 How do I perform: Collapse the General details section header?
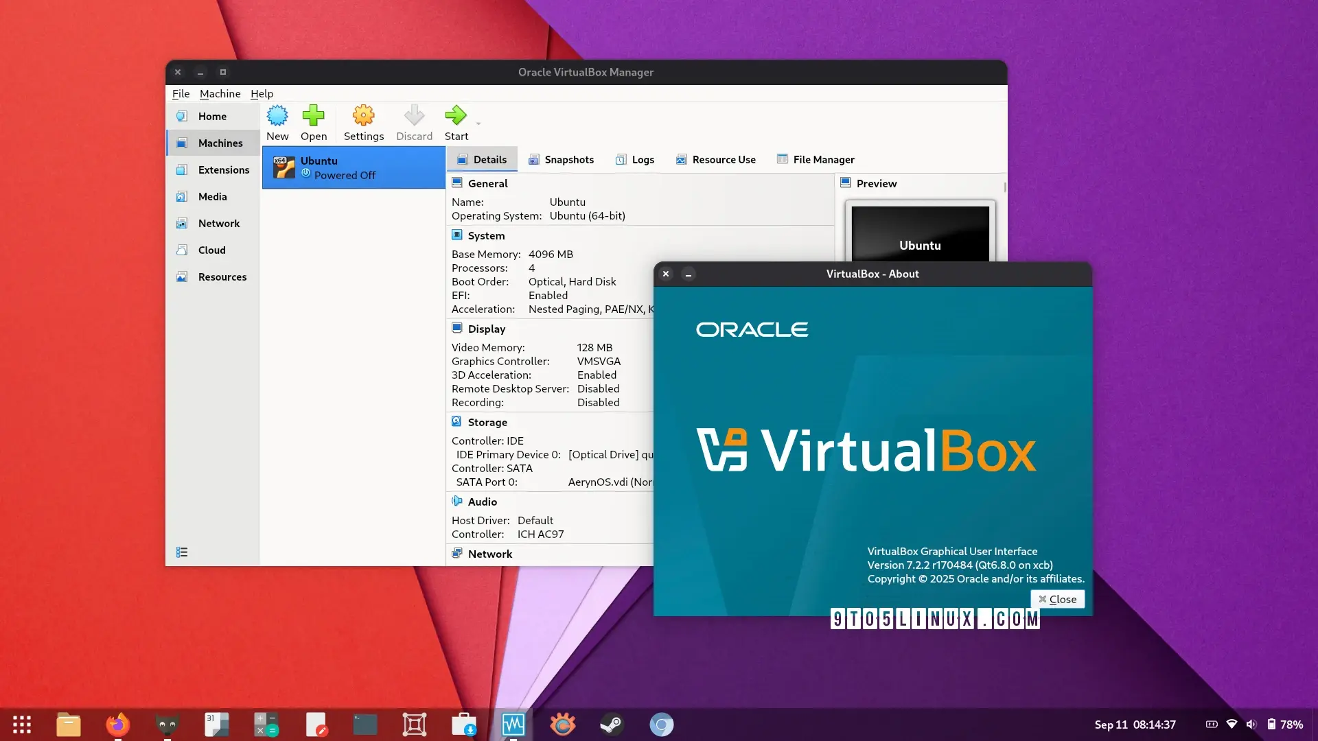click(x=487, y=183)
